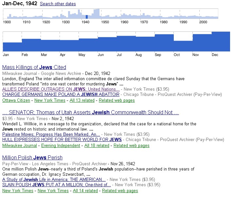
Task: Select the May bar in monthly chart
Action: [88, 45]
